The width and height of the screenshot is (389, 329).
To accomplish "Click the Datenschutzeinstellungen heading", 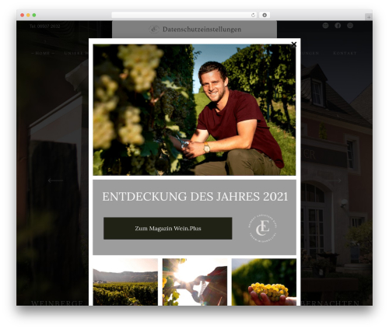I will click(202, 30).
